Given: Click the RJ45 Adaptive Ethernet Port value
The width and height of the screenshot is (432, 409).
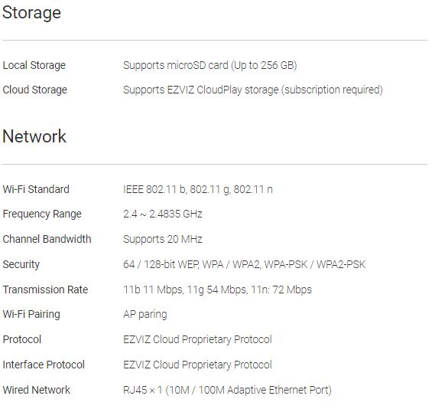Looking at the screenshot, I should (227, 390).
